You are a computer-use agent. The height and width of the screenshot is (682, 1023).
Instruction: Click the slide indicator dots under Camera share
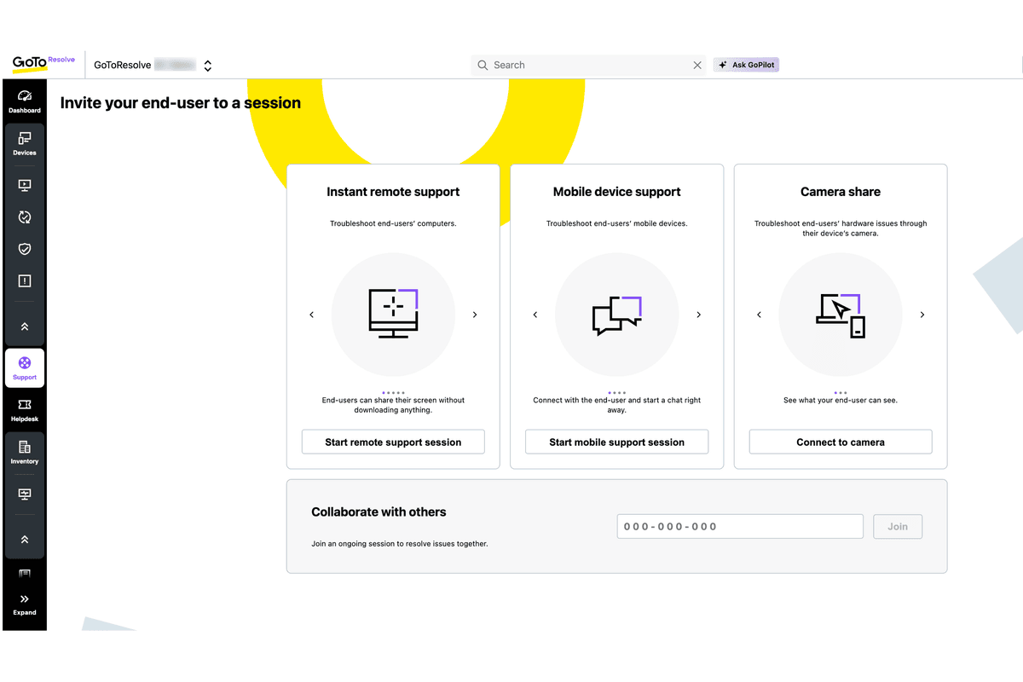pyautogui.click(x=841, y=393)
